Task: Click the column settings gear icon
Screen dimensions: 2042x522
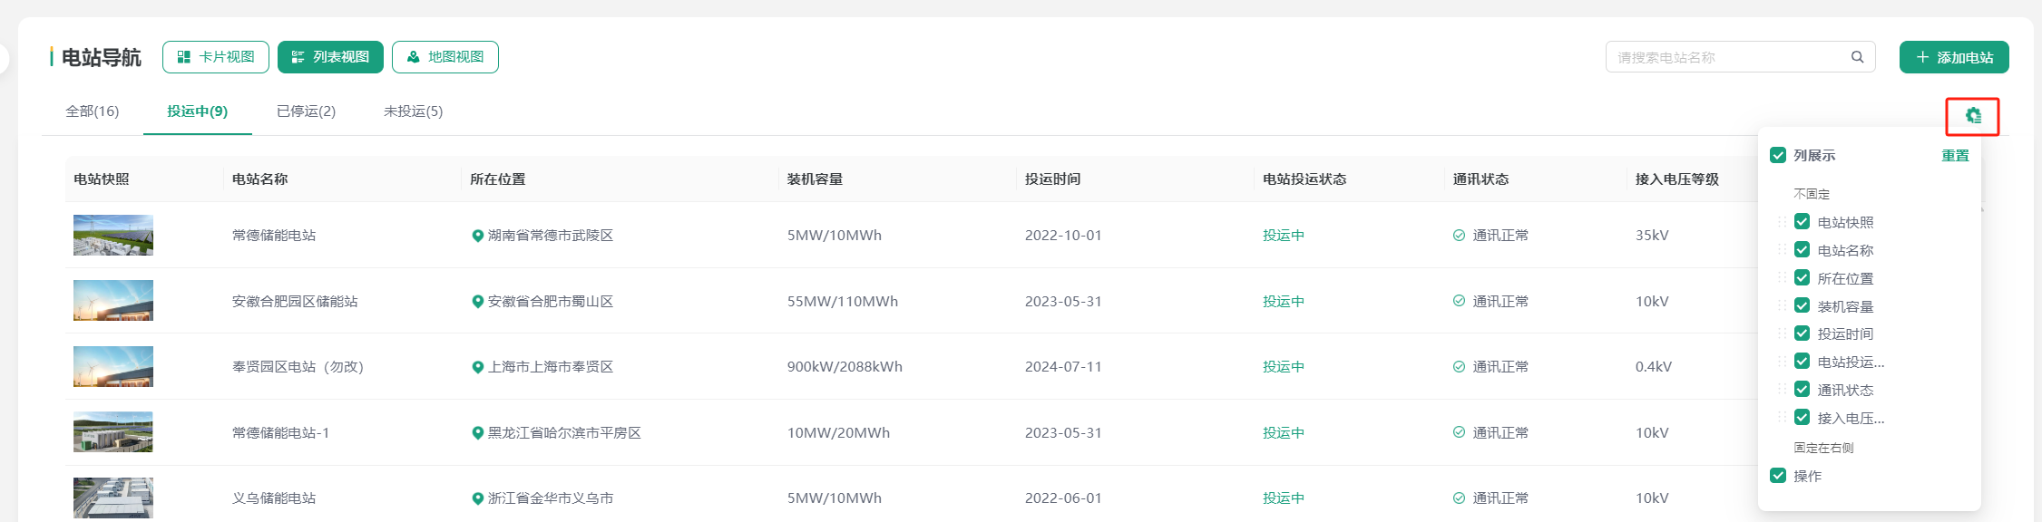Action: (x=1972, y=116)
